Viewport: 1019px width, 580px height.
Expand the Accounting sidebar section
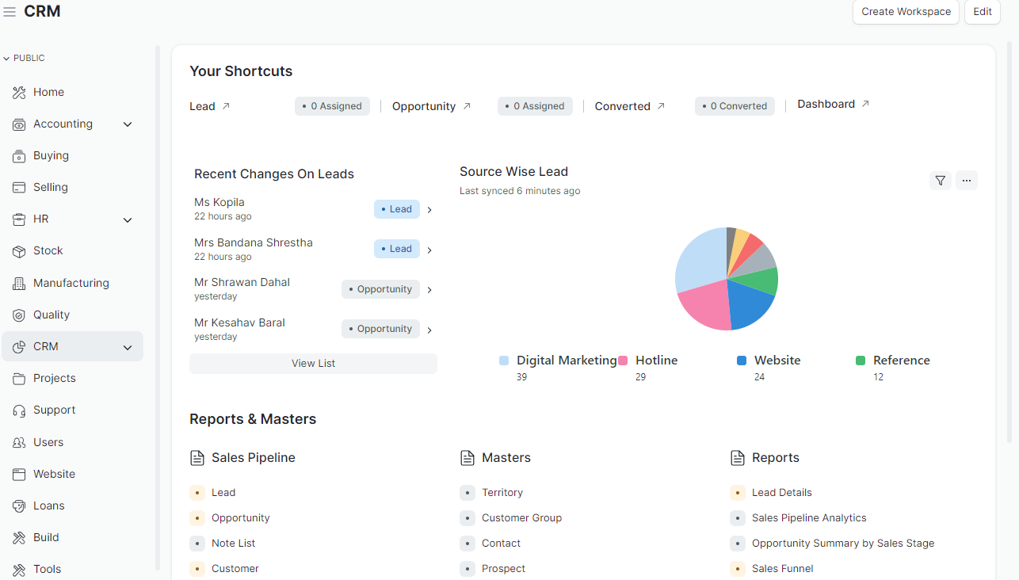click(x=128, y=124)
